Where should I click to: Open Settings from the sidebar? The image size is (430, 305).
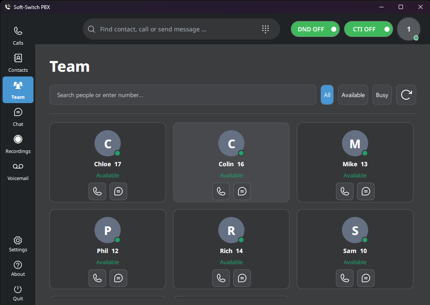[x=18, y=244]
